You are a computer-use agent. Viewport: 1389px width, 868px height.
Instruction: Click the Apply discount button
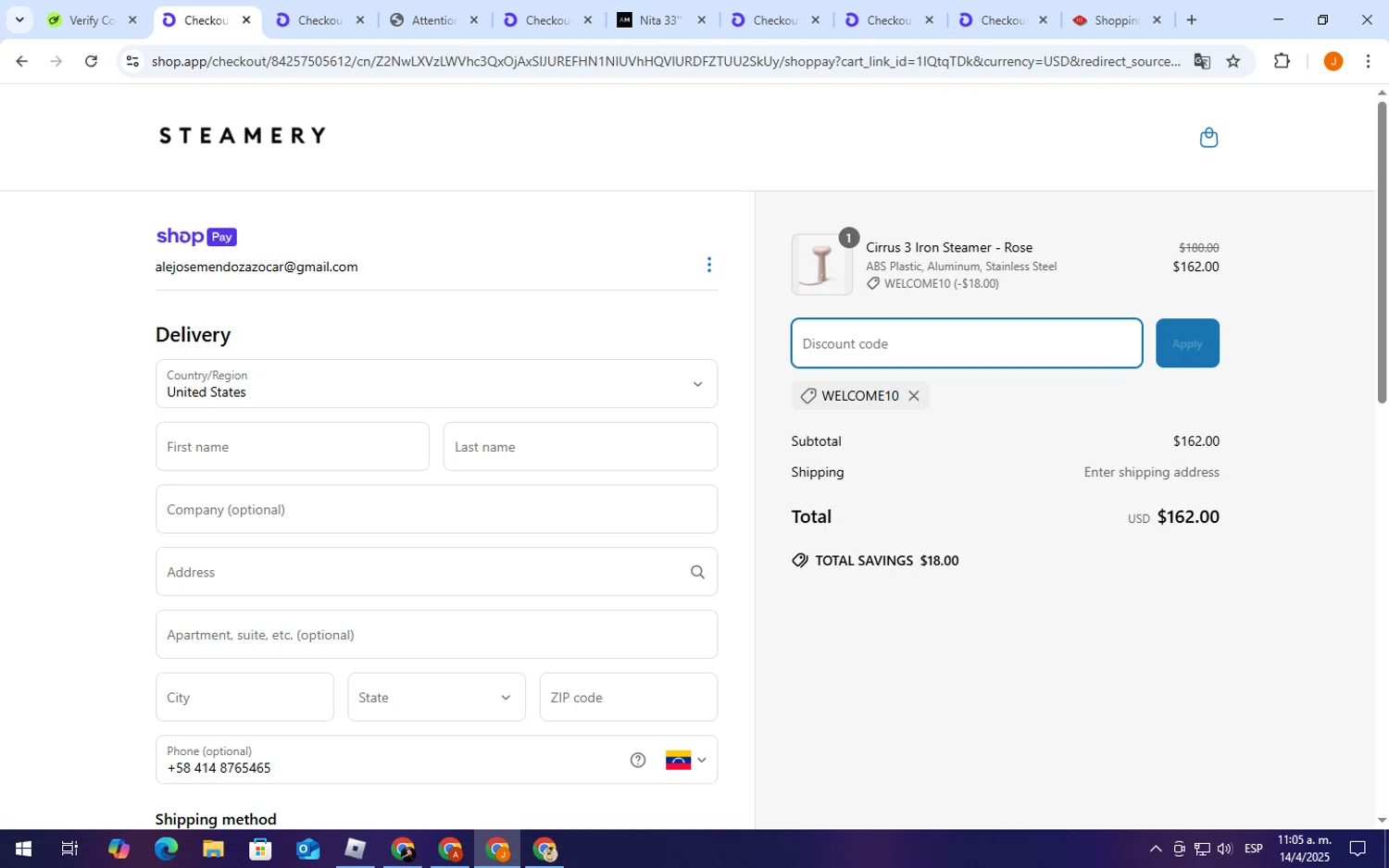click(1187, 343)
